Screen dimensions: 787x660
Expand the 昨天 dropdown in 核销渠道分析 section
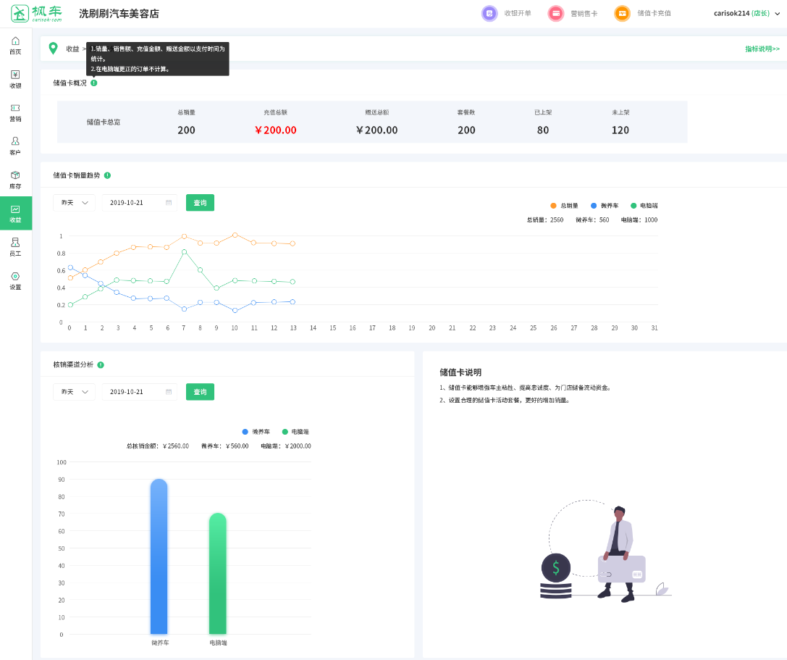[74, 392]
